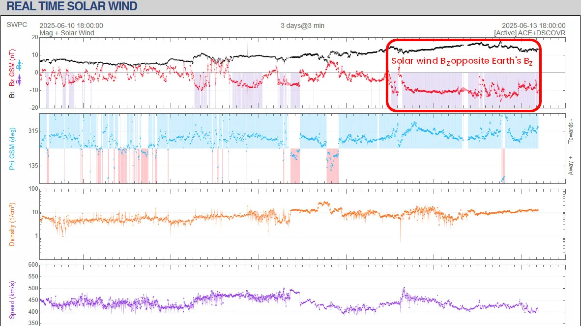Screen dimensions: 581x326
Task: Click the REAL TIME SOLAR WIND heading
Action: 72,6
